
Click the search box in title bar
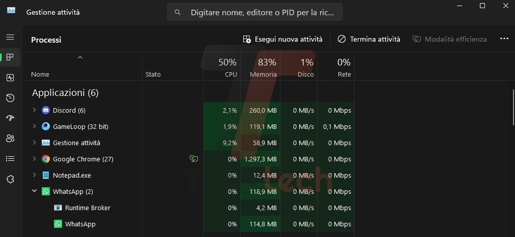(254, 12)
